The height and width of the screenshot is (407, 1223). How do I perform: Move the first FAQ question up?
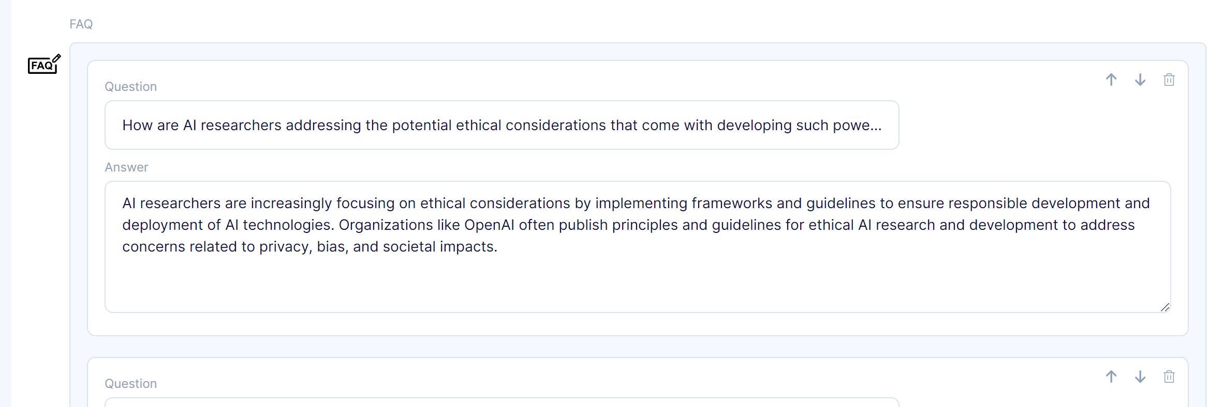tap(1111, 80)
